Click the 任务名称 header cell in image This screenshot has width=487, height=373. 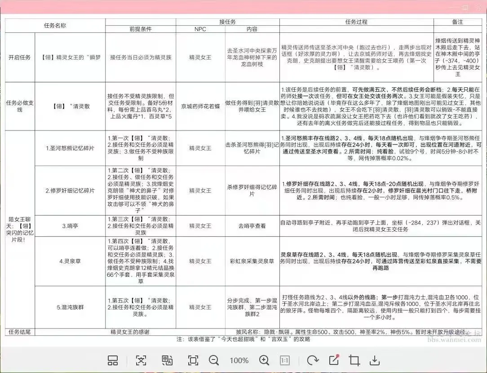(55, 26)
